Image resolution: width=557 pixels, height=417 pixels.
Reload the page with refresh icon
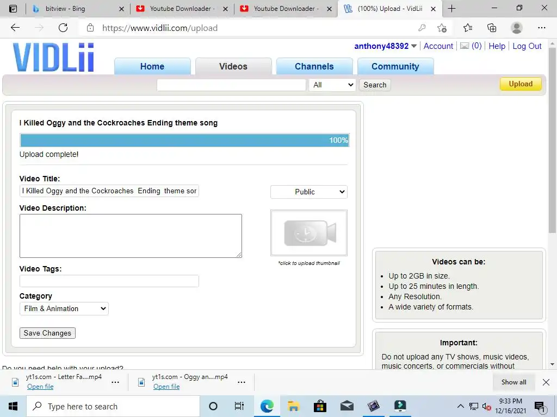click(x=63, y=28)
